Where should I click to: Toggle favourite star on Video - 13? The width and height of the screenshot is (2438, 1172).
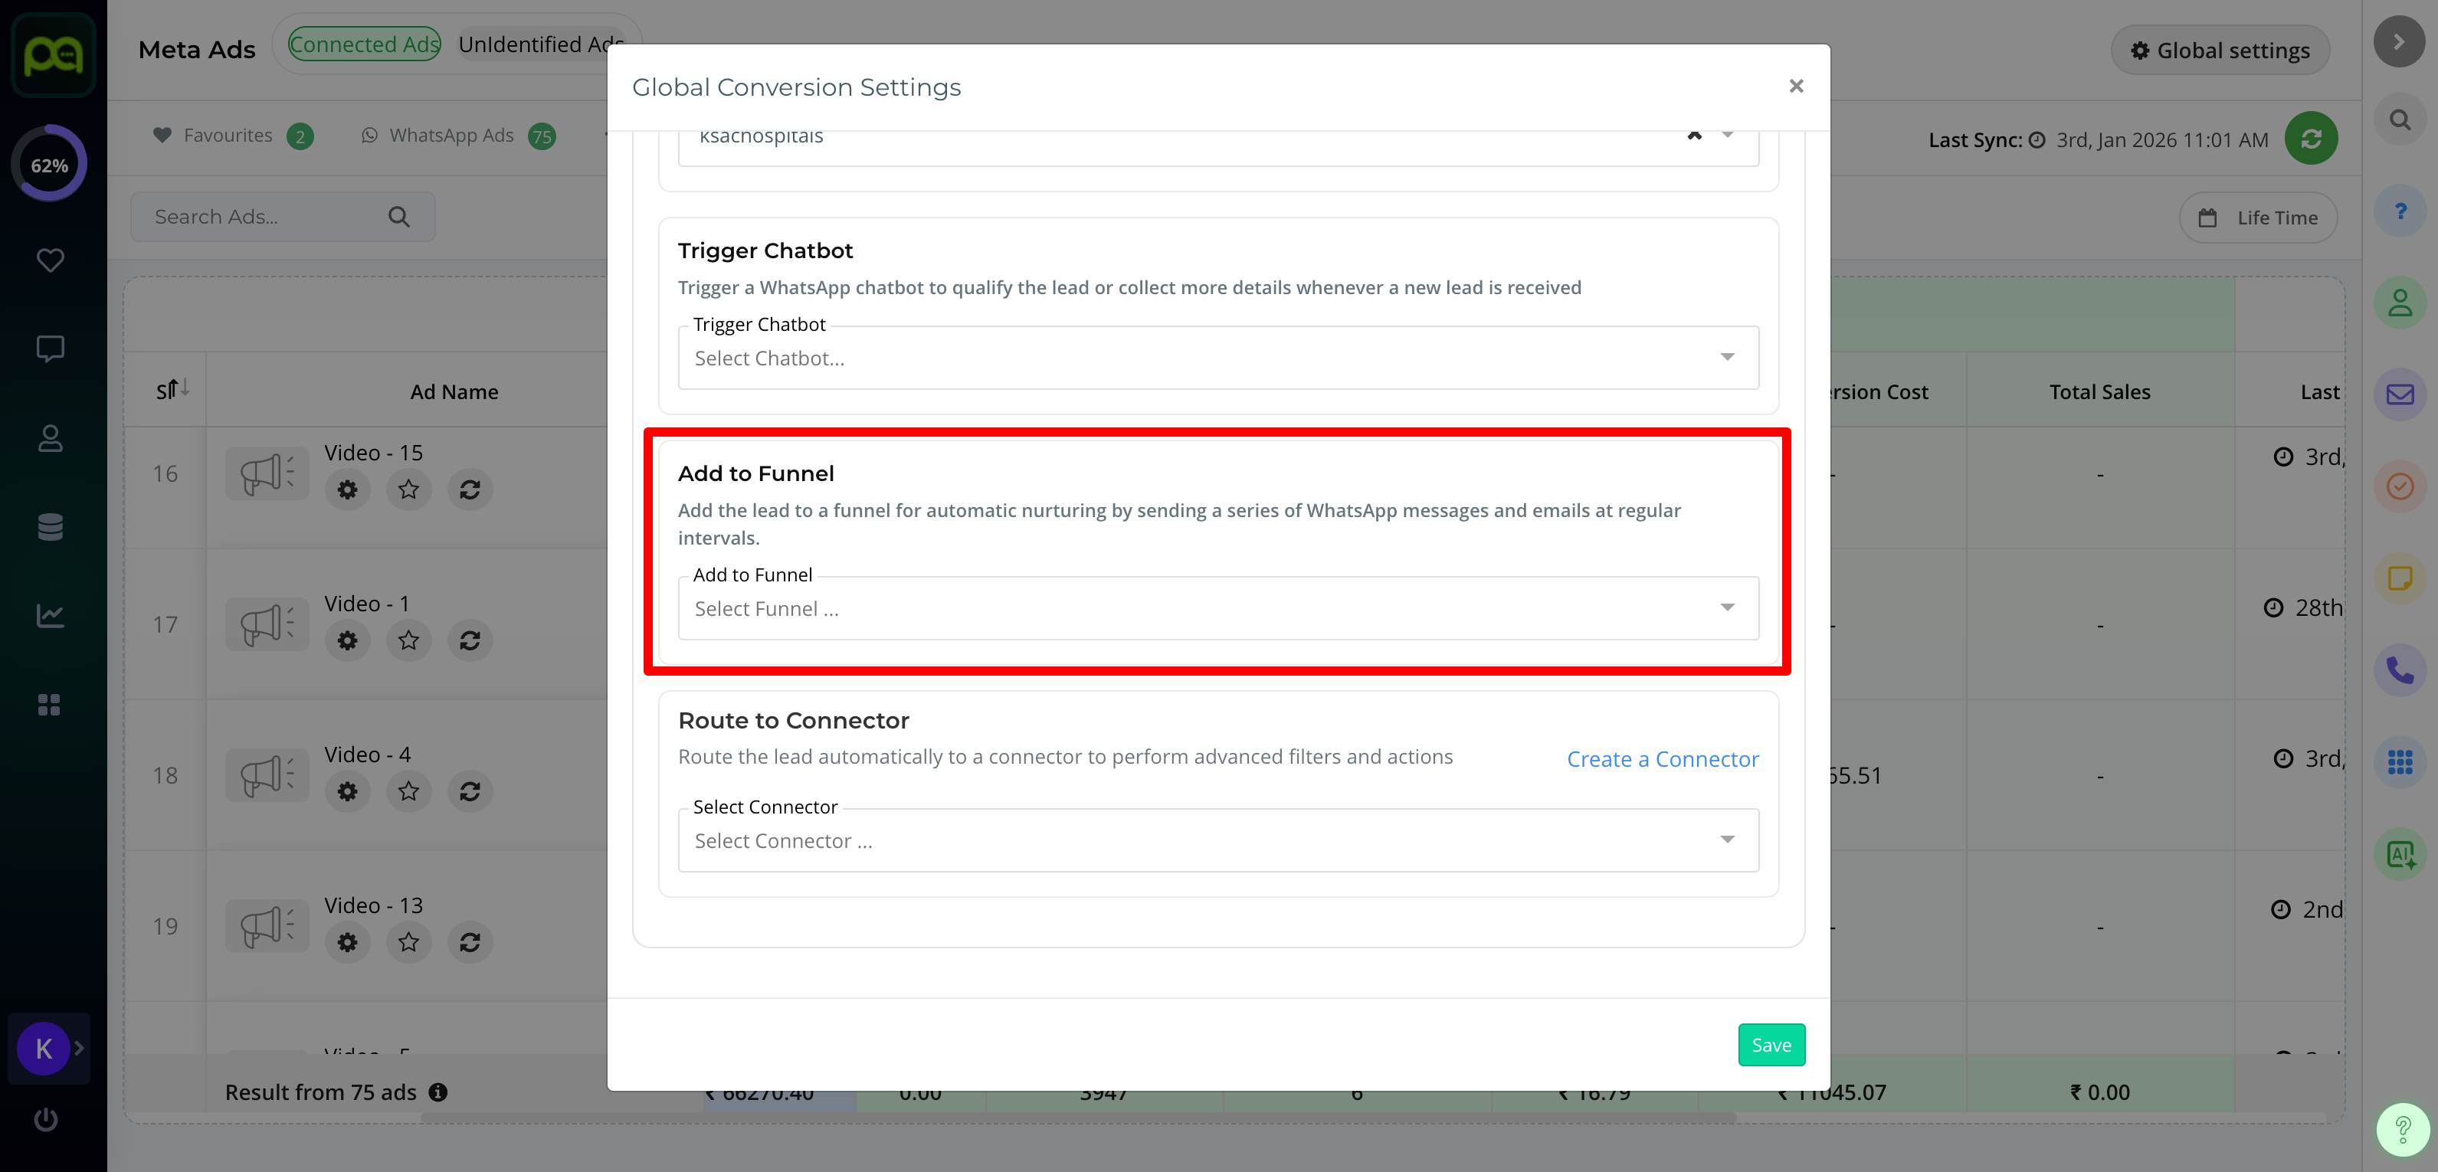pyautogui.click(x=409, y=943)
